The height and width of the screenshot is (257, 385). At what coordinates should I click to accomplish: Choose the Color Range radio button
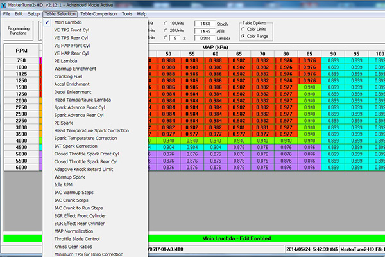pos(243,36)
